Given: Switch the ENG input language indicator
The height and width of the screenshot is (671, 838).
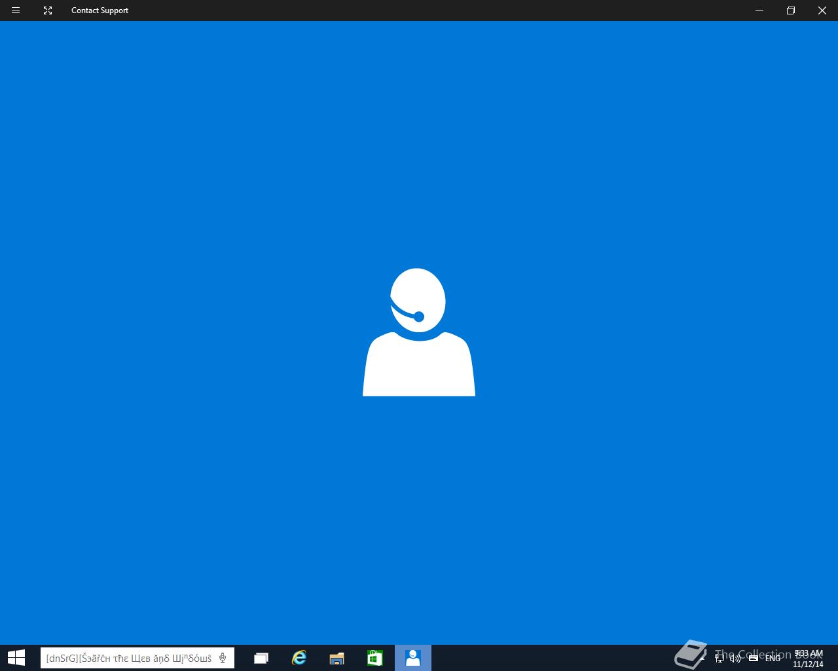Looking at the screenshot, I should pyautogui.click(x=773, y=658).
